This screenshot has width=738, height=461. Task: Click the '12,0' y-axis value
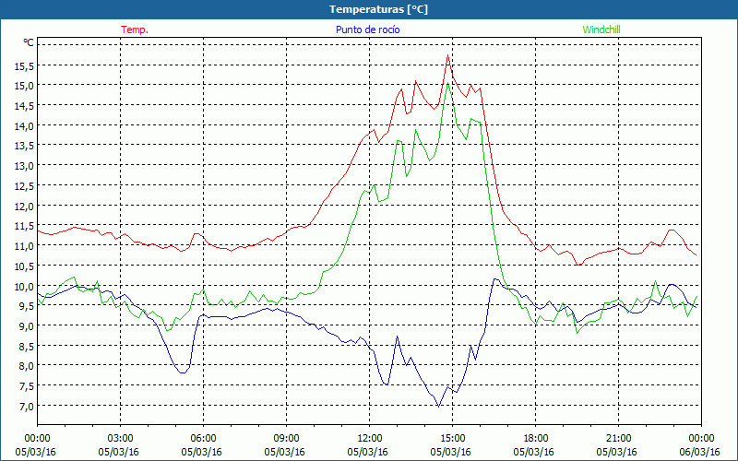click(x=25, y=207)
